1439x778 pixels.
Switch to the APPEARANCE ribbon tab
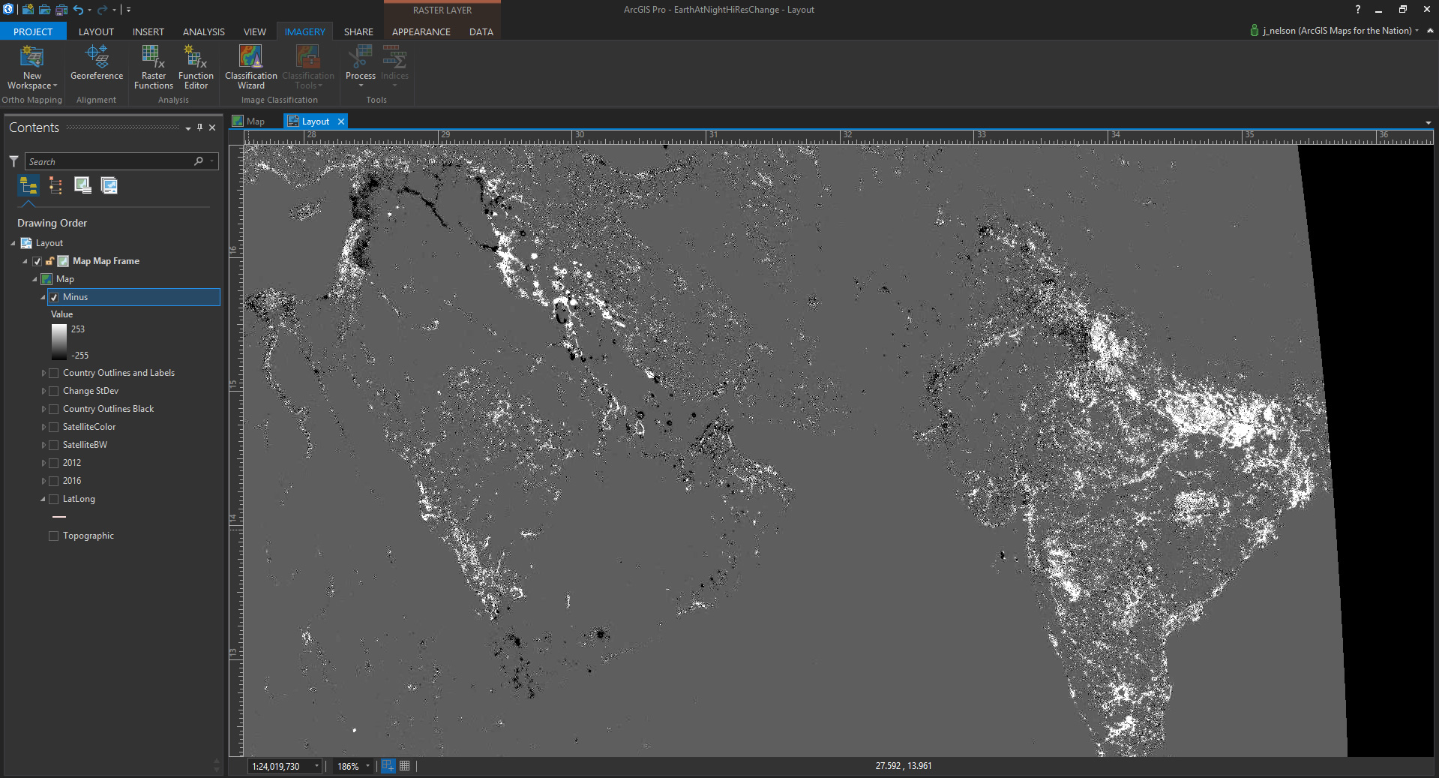(421, 32)
